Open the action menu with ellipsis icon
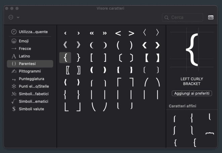This screenshot has height=153, width=222. pos(11,17)
